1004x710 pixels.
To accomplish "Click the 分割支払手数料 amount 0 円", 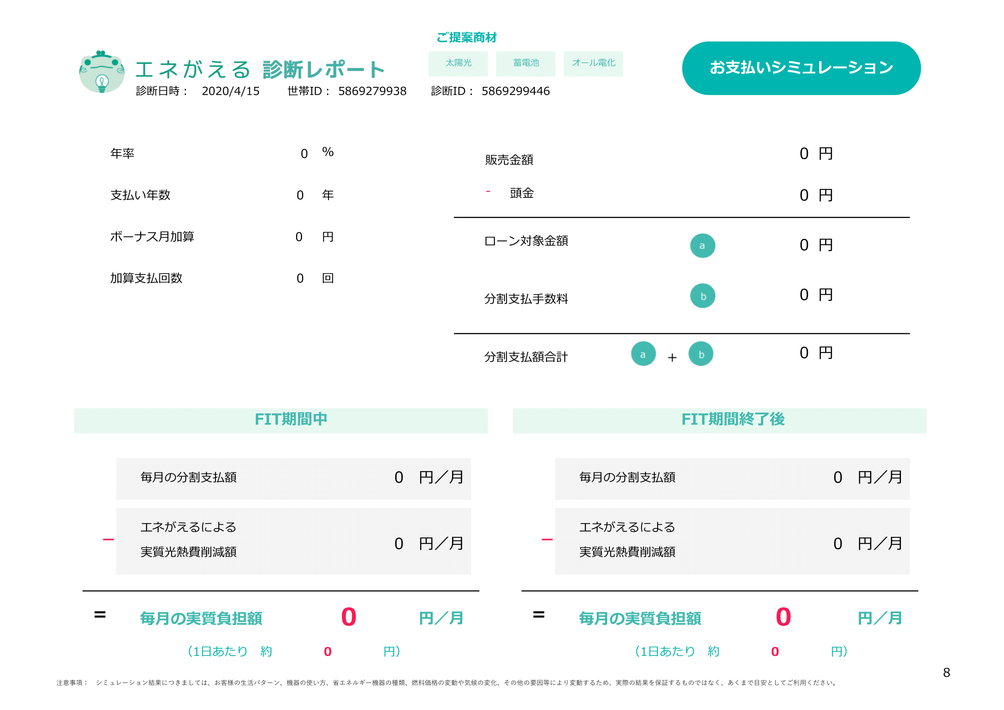I will [816, 295].
